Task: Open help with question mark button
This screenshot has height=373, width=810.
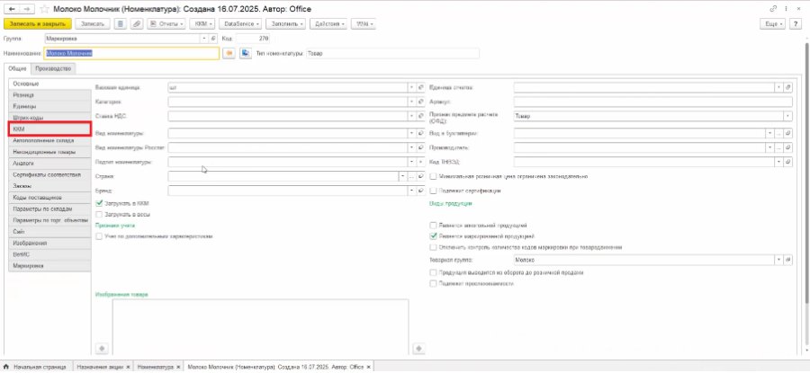Action: (795, 23)
